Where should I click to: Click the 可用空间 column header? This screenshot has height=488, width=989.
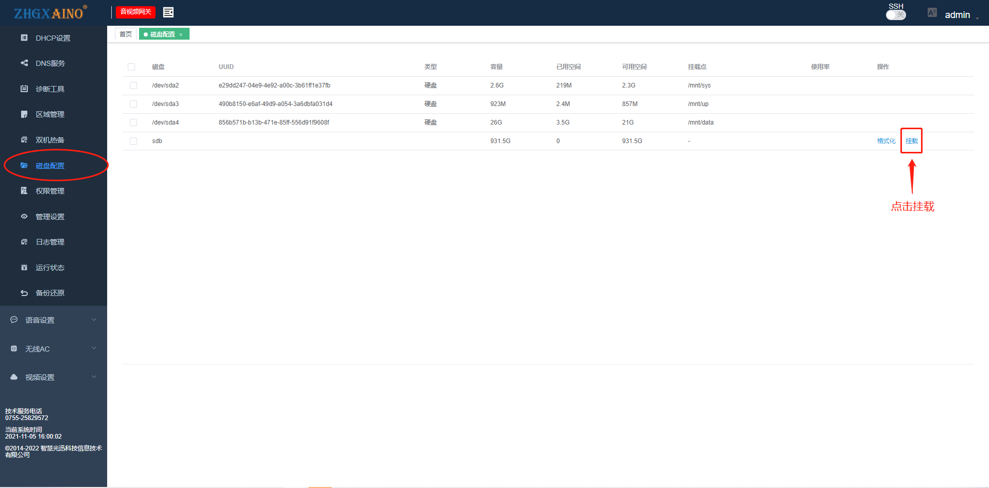tap(634, 67)
